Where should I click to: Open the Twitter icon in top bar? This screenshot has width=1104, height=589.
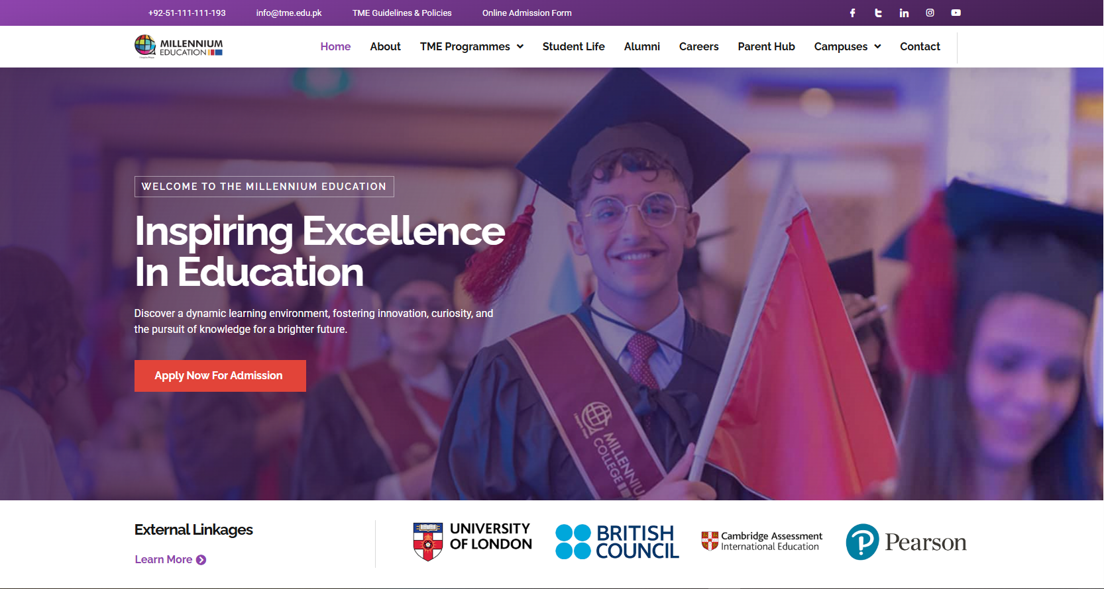click(x=878, y=13)
